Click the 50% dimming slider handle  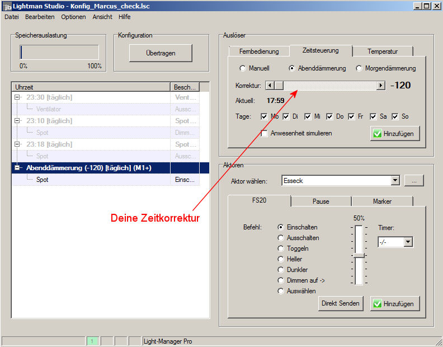coord(359,255)
